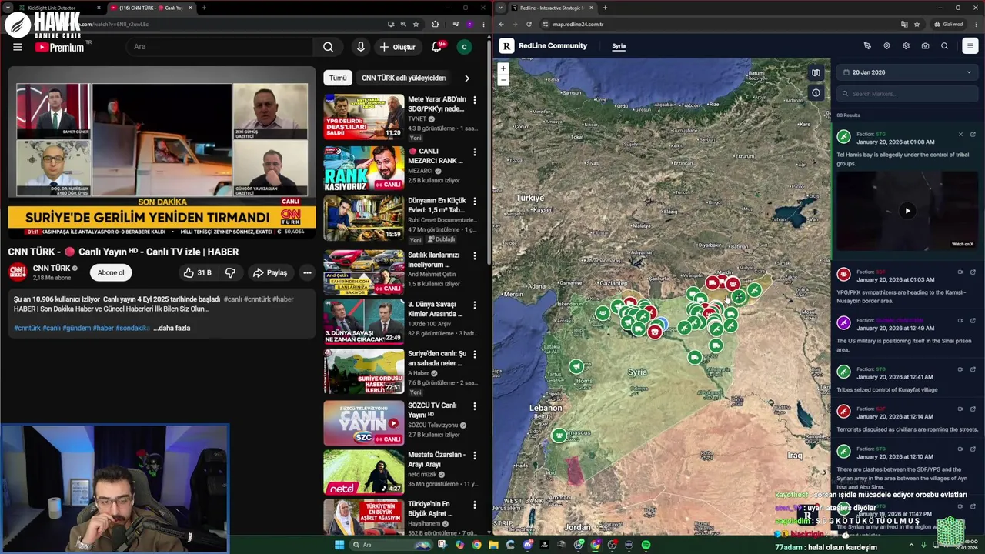Open a new tab in YouTube browser window
985x554 pixels.
204,8
